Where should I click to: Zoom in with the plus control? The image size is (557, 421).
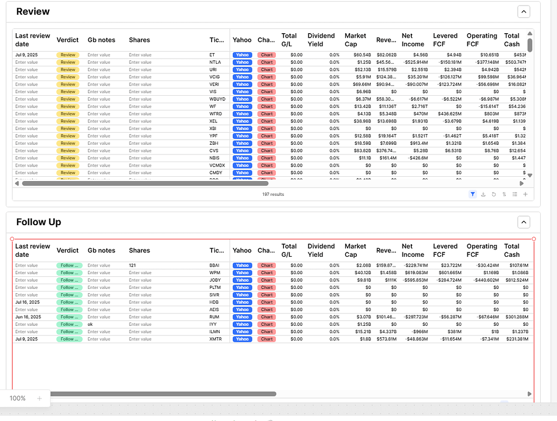point(39,398)
